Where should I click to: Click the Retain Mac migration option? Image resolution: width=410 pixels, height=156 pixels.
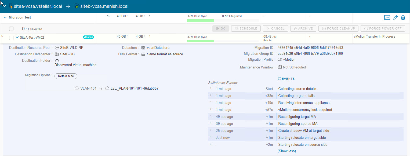66,76
